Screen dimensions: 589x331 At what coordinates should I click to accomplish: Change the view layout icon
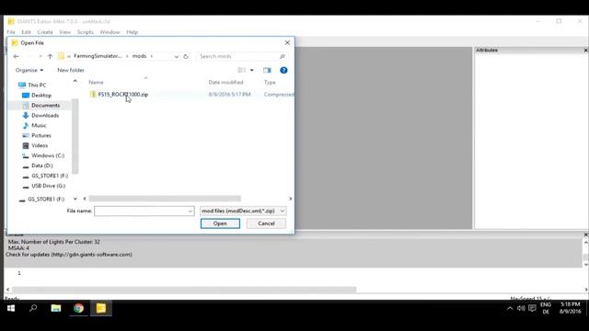tap(241, 70)
